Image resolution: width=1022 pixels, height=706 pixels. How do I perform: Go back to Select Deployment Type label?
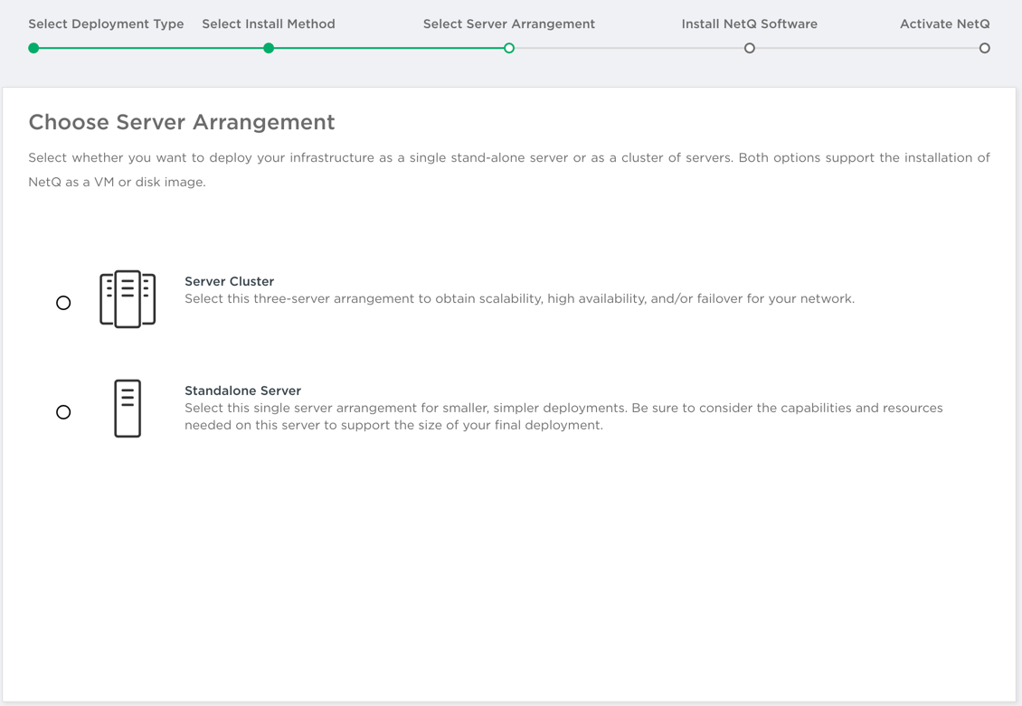[x=106, y=24]
